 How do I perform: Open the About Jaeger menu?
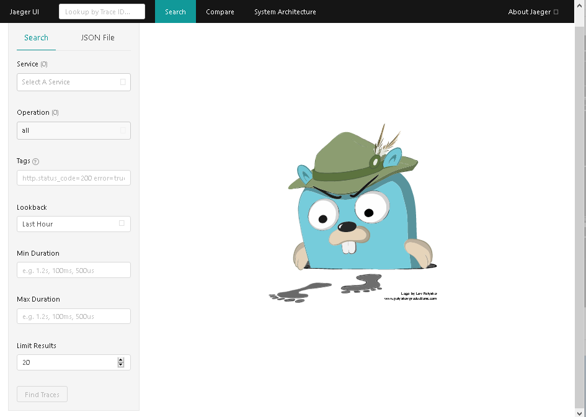point(533,12)
